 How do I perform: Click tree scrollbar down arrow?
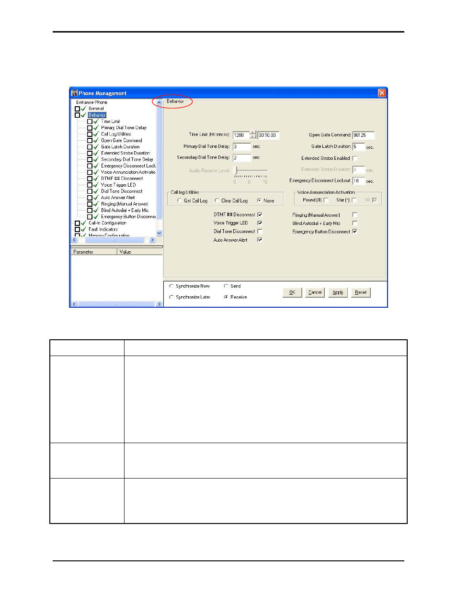(x=160, y=233)
